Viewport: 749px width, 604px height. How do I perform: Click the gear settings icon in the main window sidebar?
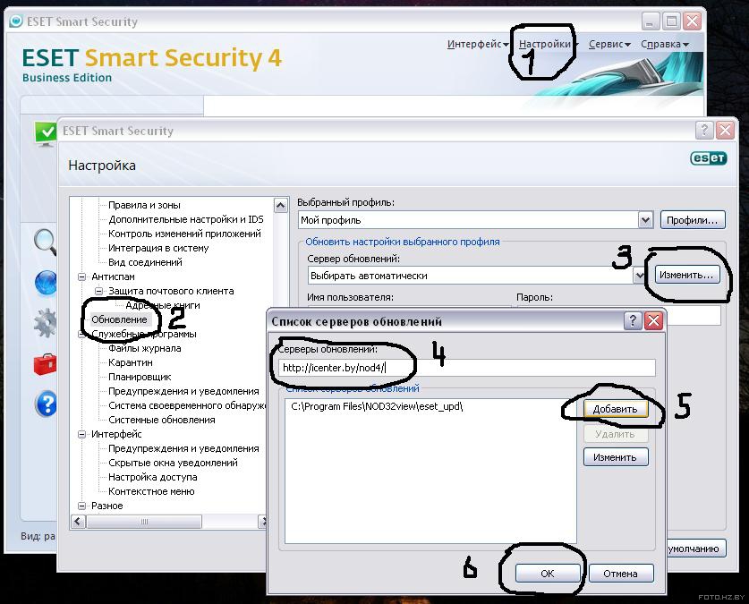click(46, 323)
